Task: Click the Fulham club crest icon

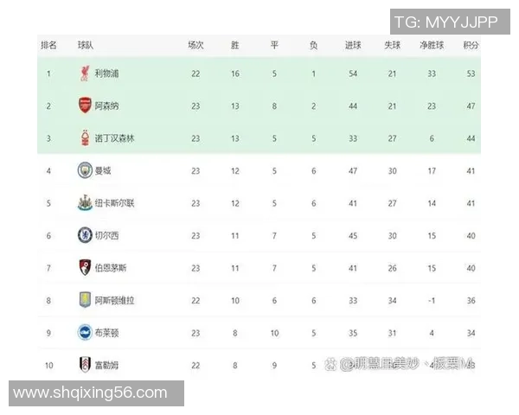Action: point(84,365)
